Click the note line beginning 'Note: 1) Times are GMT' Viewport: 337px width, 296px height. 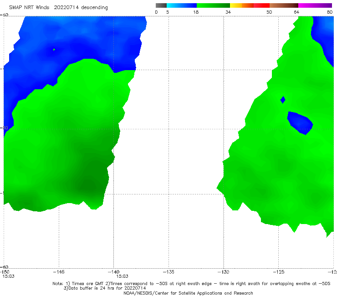[191, 284]
